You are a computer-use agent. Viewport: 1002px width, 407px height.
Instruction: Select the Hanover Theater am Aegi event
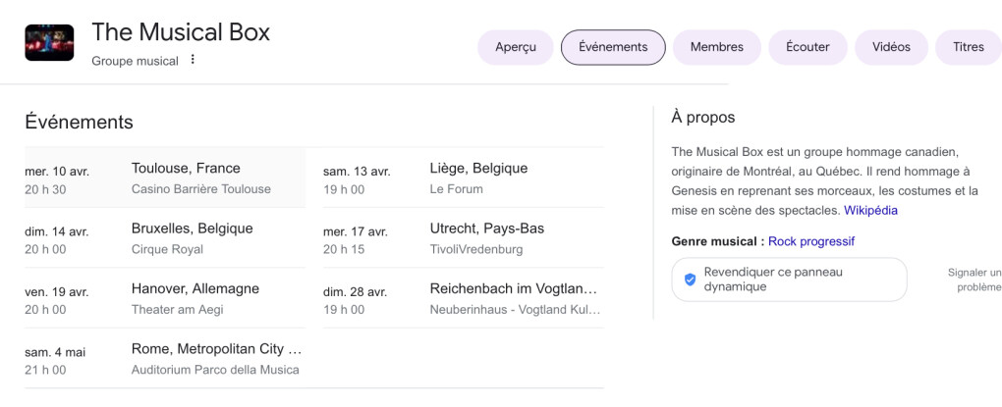tap(165, 298)
